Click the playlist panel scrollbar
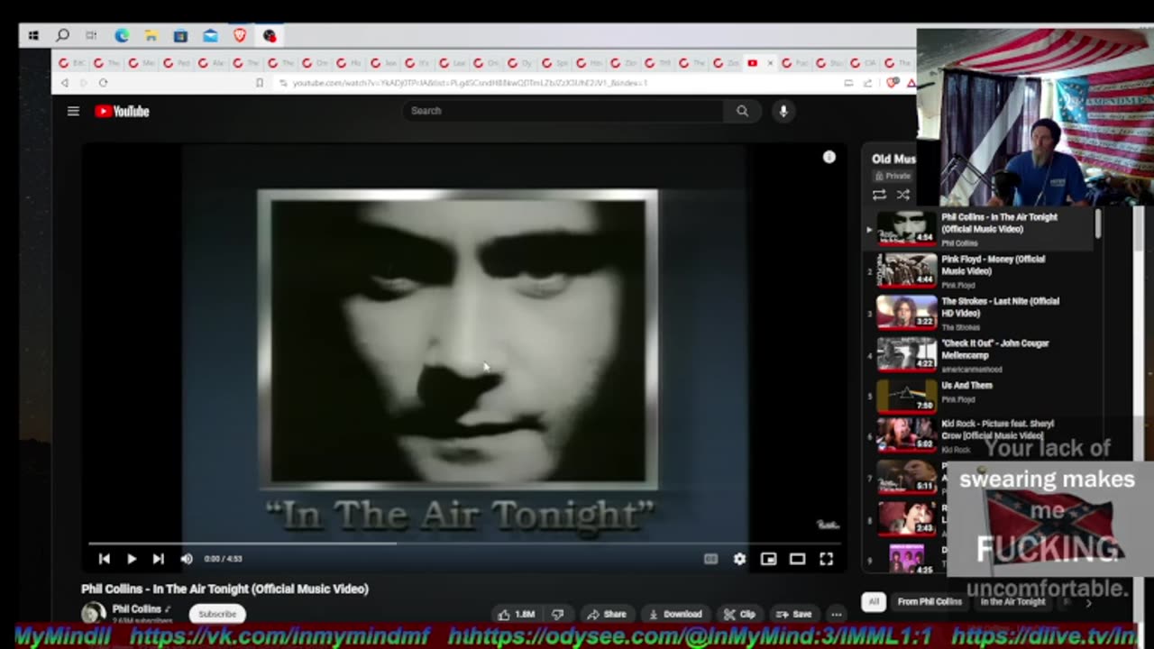The height and width of the screenshot is (649, 1154). click(1098, 224)
